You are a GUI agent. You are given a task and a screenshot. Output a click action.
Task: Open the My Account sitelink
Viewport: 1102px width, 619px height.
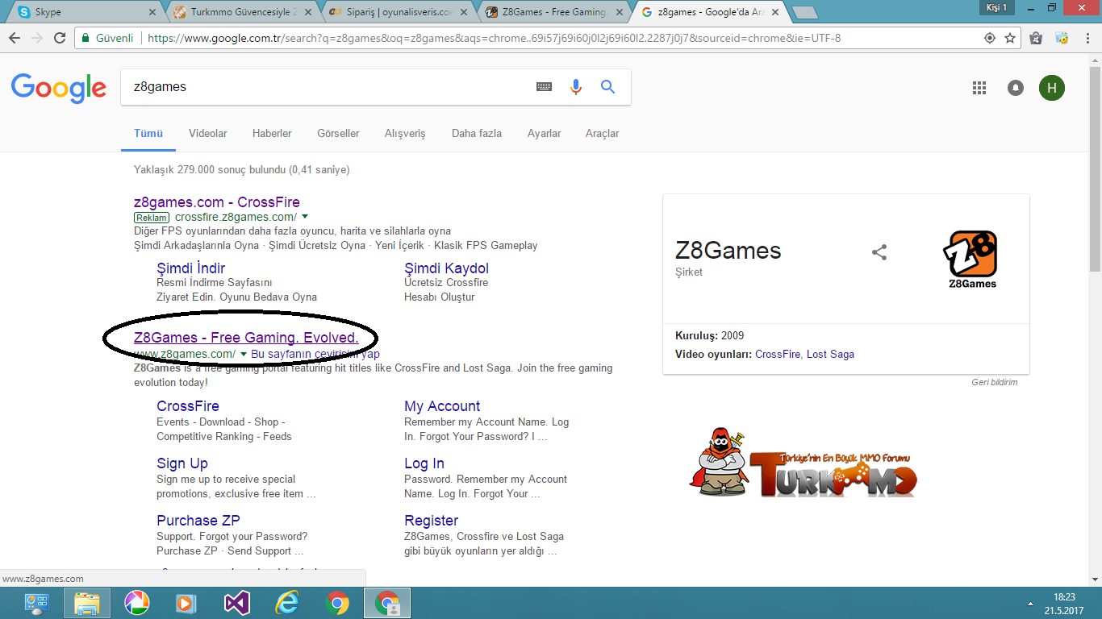[x=442, y=406]
